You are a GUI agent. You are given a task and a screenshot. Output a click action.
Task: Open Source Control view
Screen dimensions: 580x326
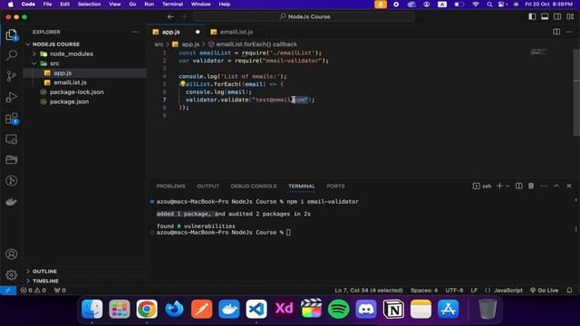[12, 76]
